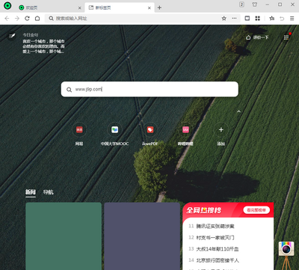Click the browser logo icon in title bar
The height and width of the screenshot is (270, 299).
click(7, 6)
